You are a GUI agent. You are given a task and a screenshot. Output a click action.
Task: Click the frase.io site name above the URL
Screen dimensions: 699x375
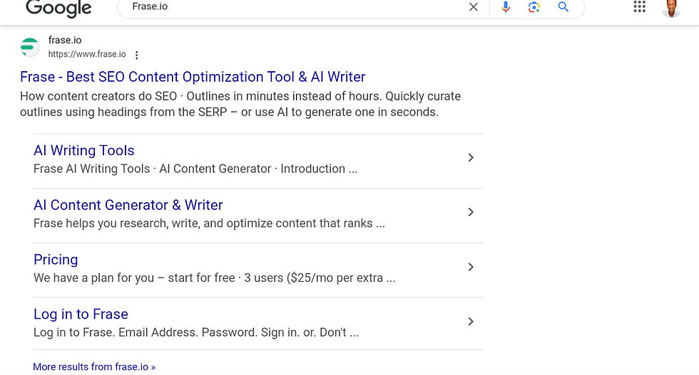(65, 40)
